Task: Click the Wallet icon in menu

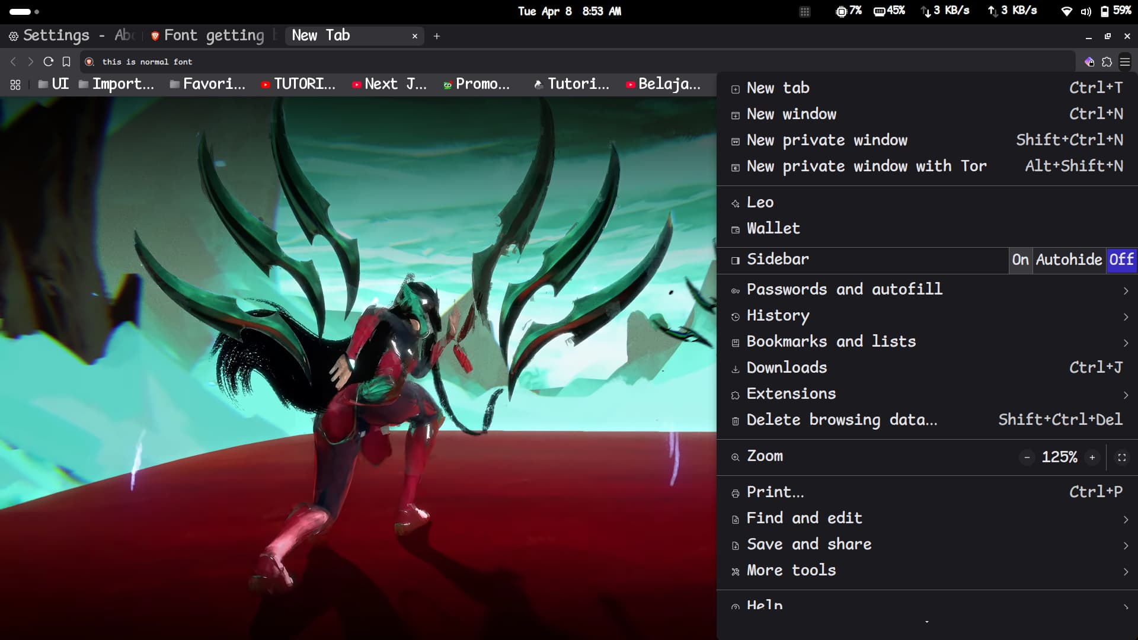Action: coord(736,230)
